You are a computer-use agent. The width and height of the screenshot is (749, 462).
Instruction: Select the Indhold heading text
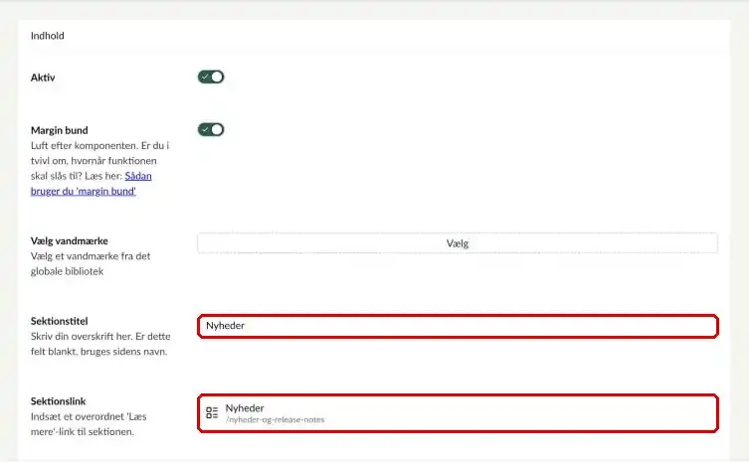pos(48,36)
